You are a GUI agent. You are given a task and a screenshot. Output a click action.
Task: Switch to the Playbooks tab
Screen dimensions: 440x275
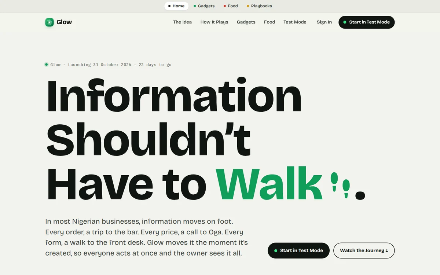point(259,6)
